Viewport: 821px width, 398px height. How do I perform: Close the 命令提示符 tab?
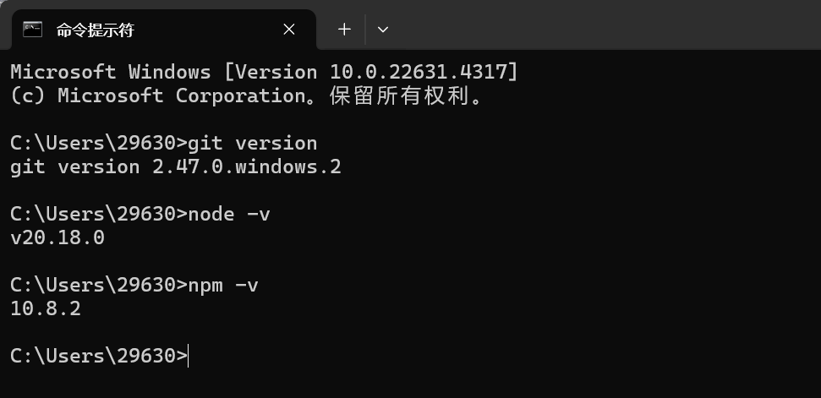(289, 30)
